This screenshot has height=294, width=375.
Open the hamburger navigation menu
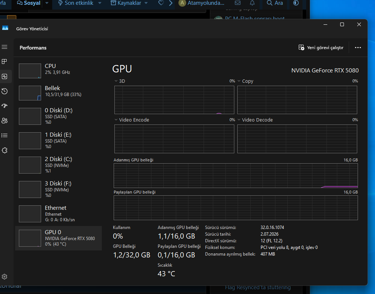coord(4,47)
